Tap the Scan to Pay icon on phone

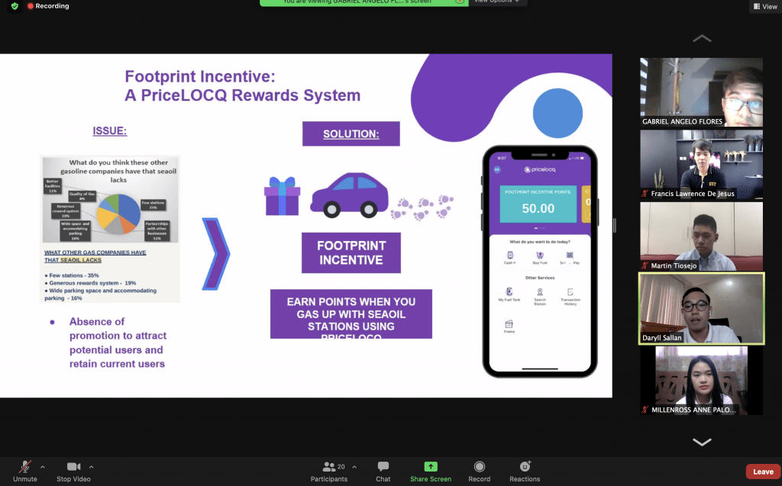coord(570,257)
